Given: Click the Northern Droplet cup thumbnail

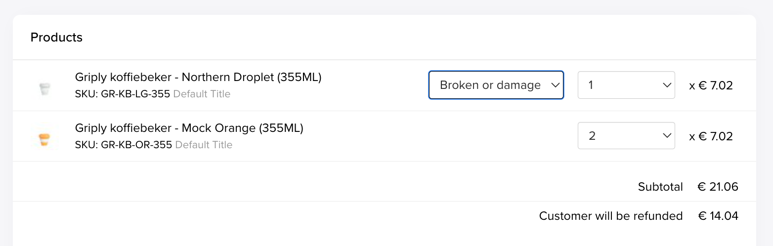Looking at the screenshot, I should 44,89.
